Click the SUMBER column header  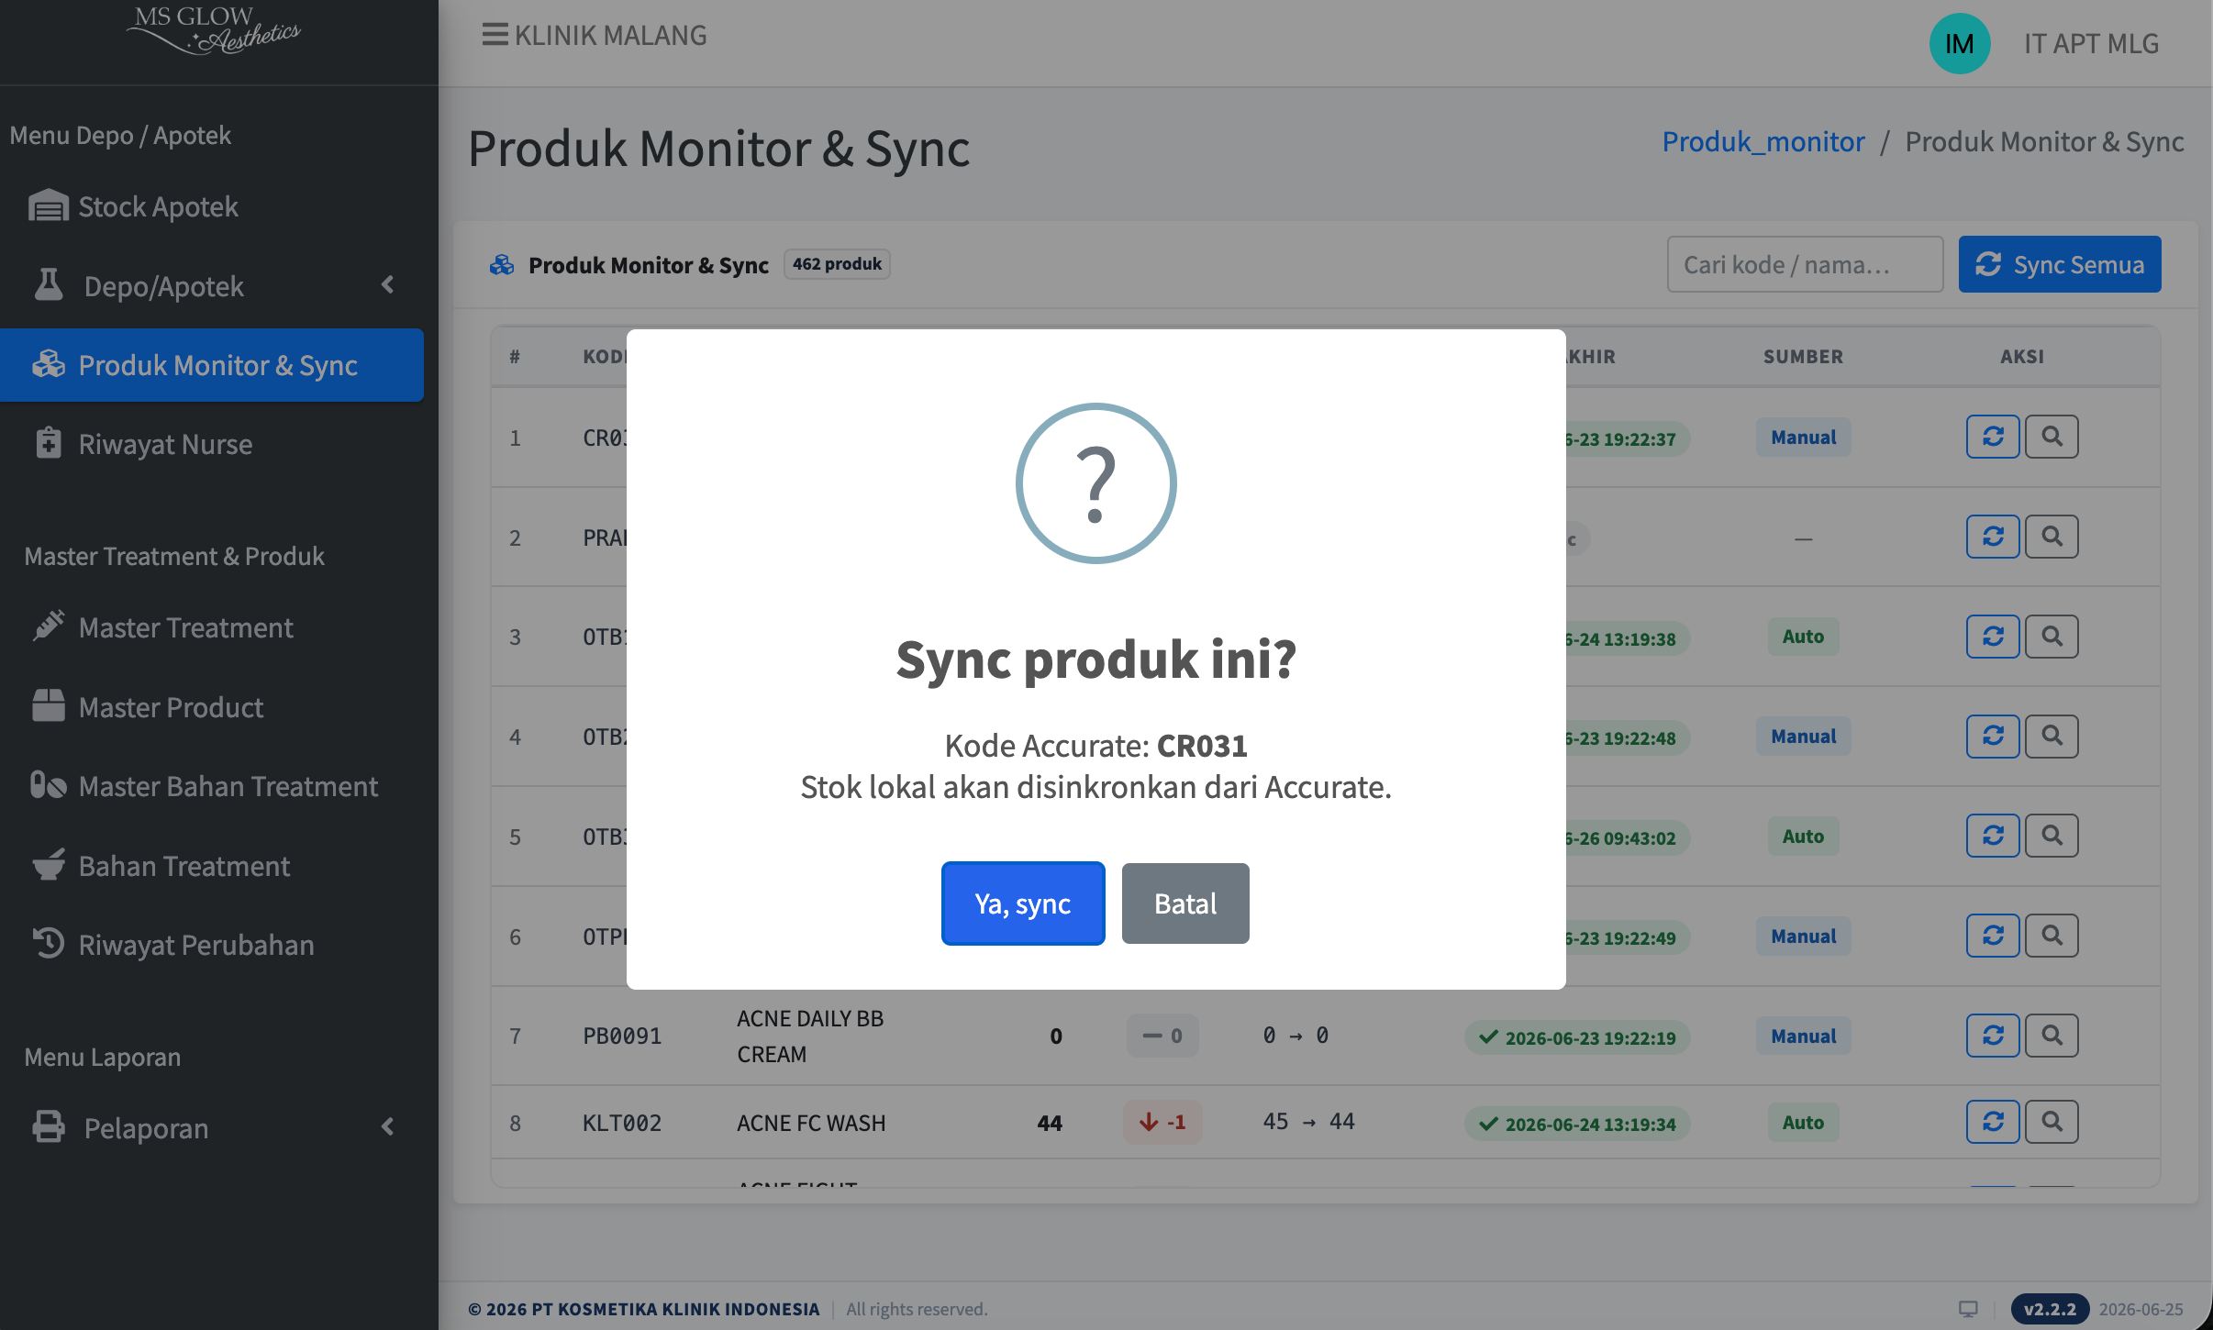coord(1803,357)
